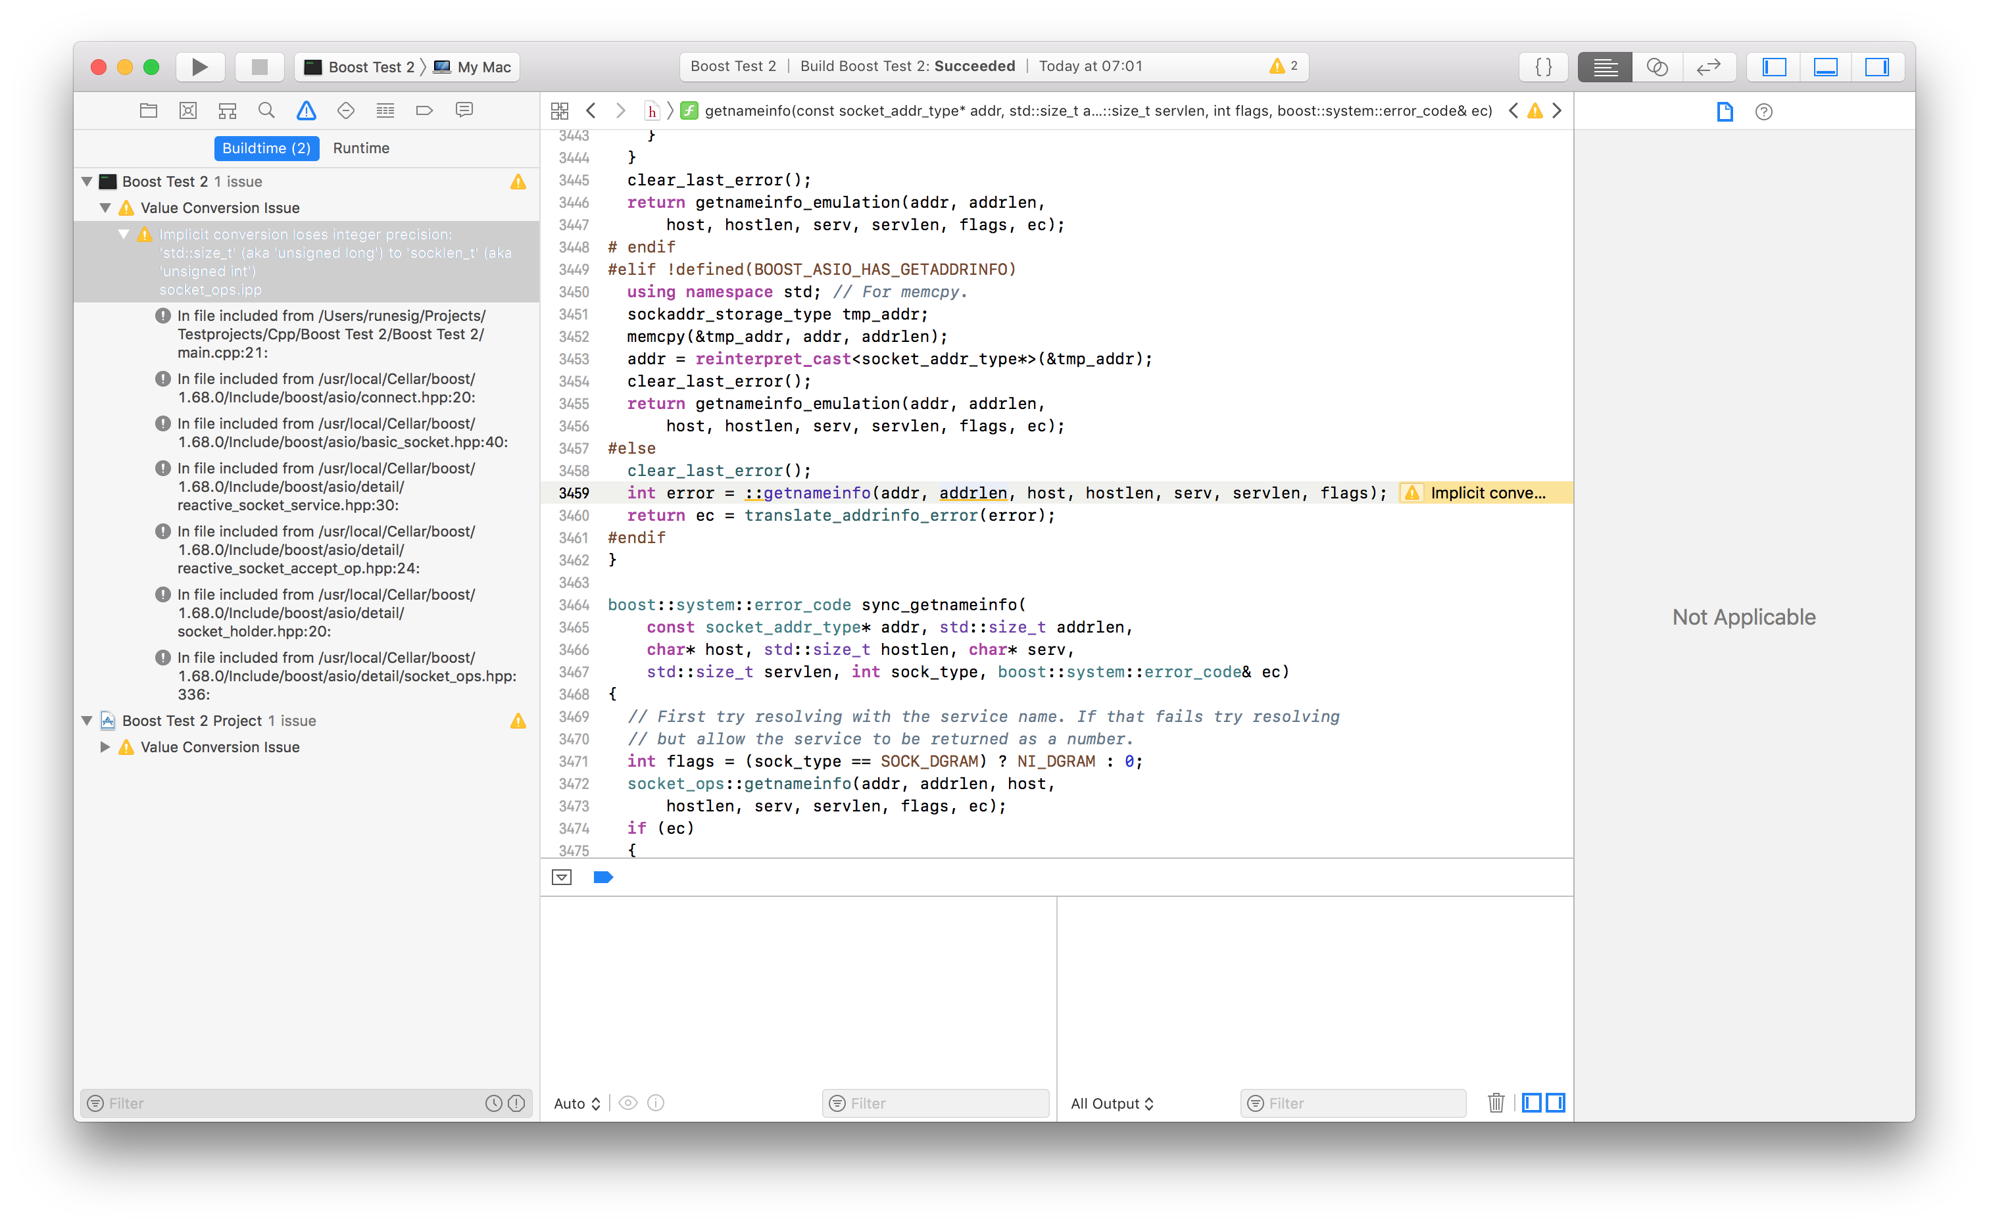Click the trash icon to clear console
The width and height of the screenshot is (1989, 1227).
(1496, 1103)
